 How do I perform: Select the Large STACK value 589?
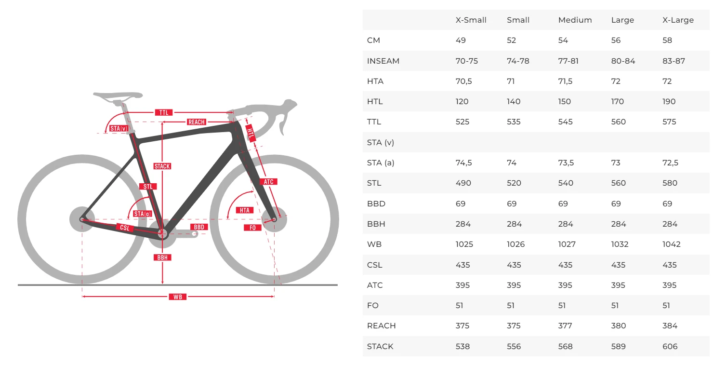[x=619, y=347]
